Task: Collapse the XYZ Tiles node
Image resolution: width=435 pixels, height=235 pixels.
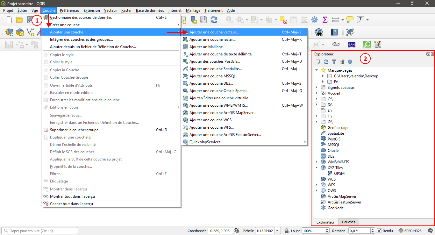Action: [317, 168]
